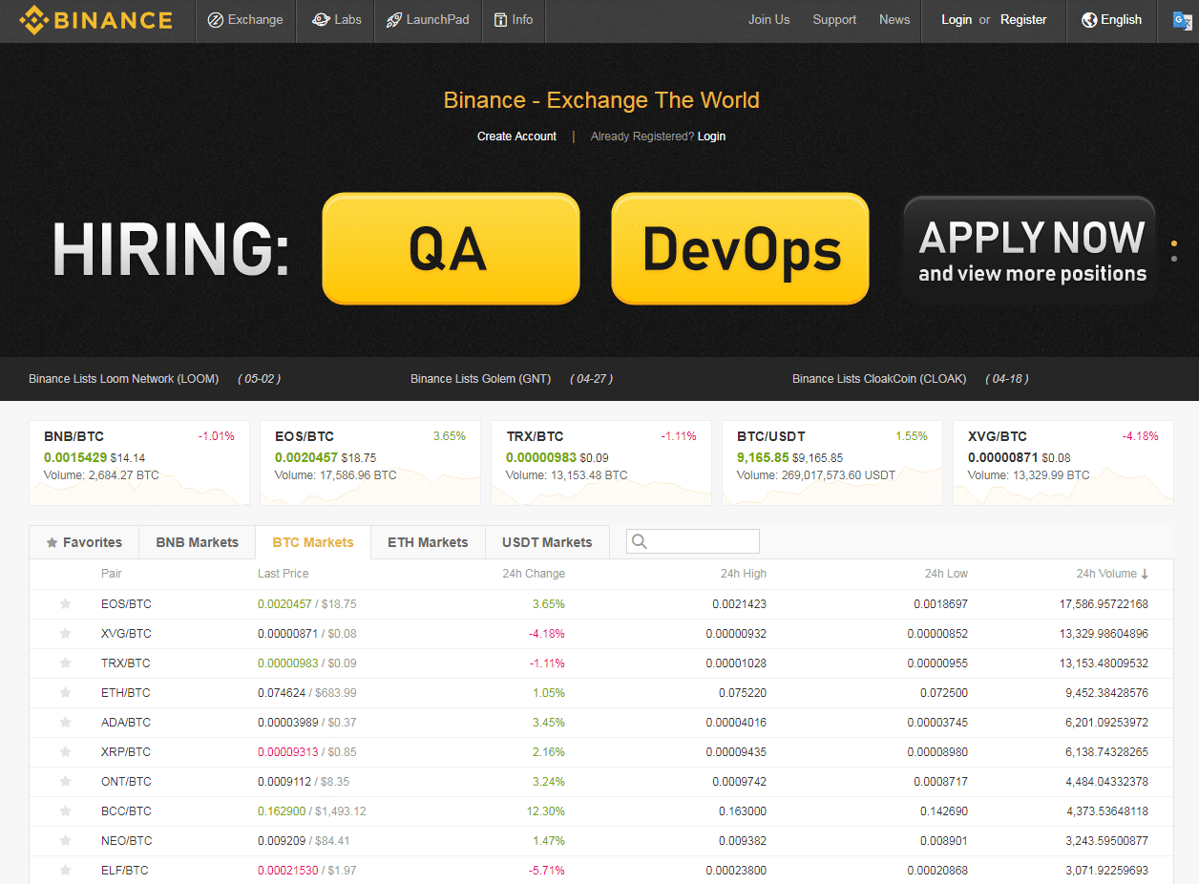Screen dimensions: 1199x884
Task: Sort by 24h Volume column header
Action: (1112, 574)
